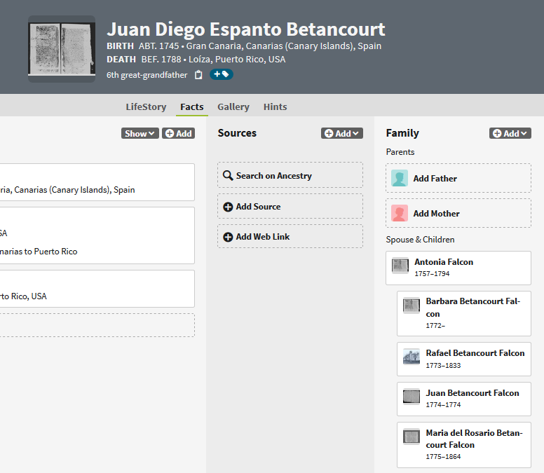Click the magnifier icon for Search on Ancestry
The width and height of the screenshot is (544, 473).
(x=228, y=176)
